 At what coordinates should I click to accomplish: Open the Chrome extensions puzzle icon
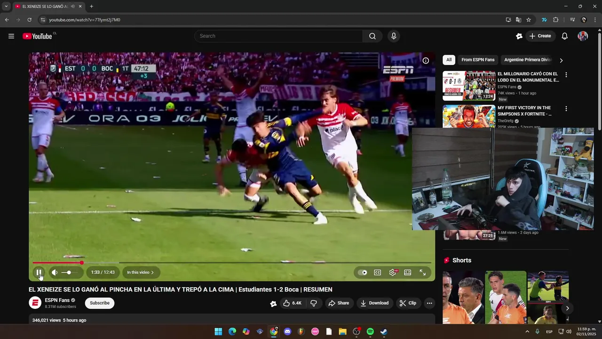556,20
